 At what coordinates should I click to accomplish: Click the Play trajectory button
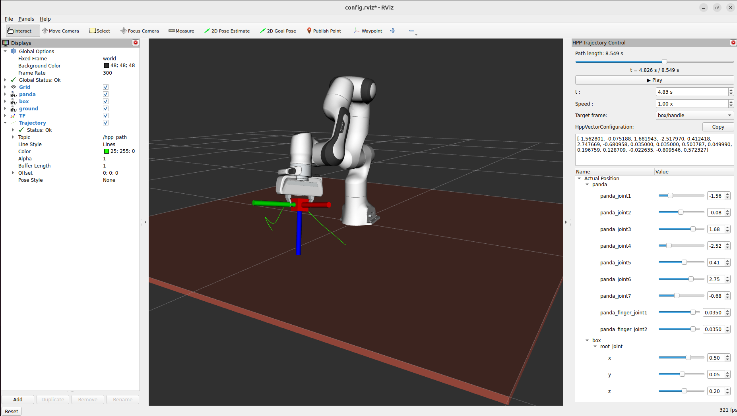tap(654, 80)
